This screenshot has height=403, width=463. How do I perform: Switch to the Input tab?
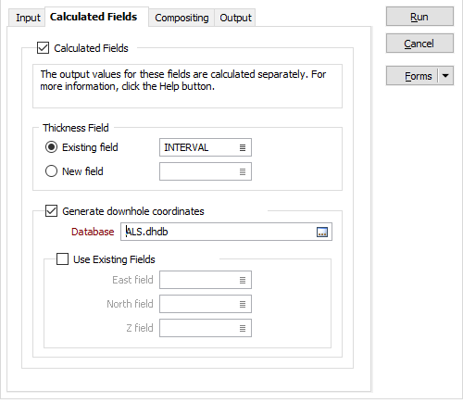[28, 18]
